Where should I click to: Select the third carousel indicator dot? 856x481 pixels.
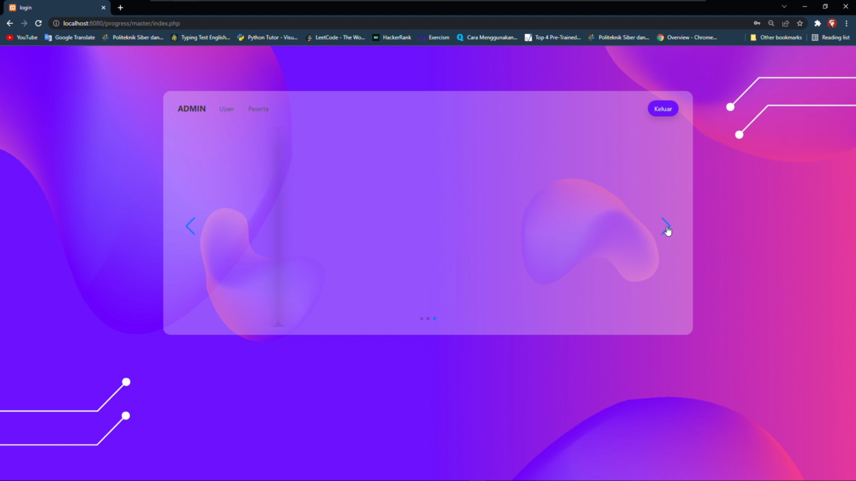coord(435,318)
